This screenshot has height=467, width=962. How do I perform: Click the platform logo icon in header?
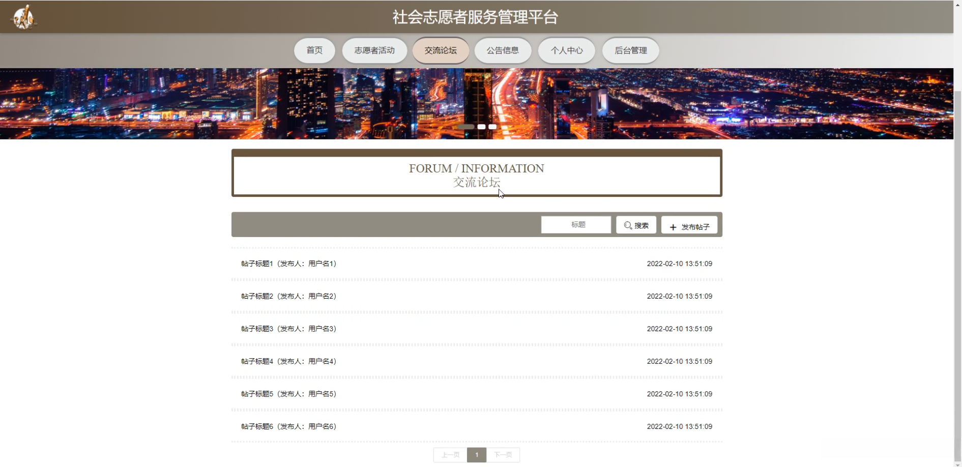23,17
